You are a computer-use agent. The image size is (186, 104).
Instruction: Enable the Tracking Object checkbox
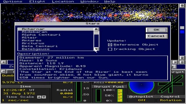(x=110, y=49)
